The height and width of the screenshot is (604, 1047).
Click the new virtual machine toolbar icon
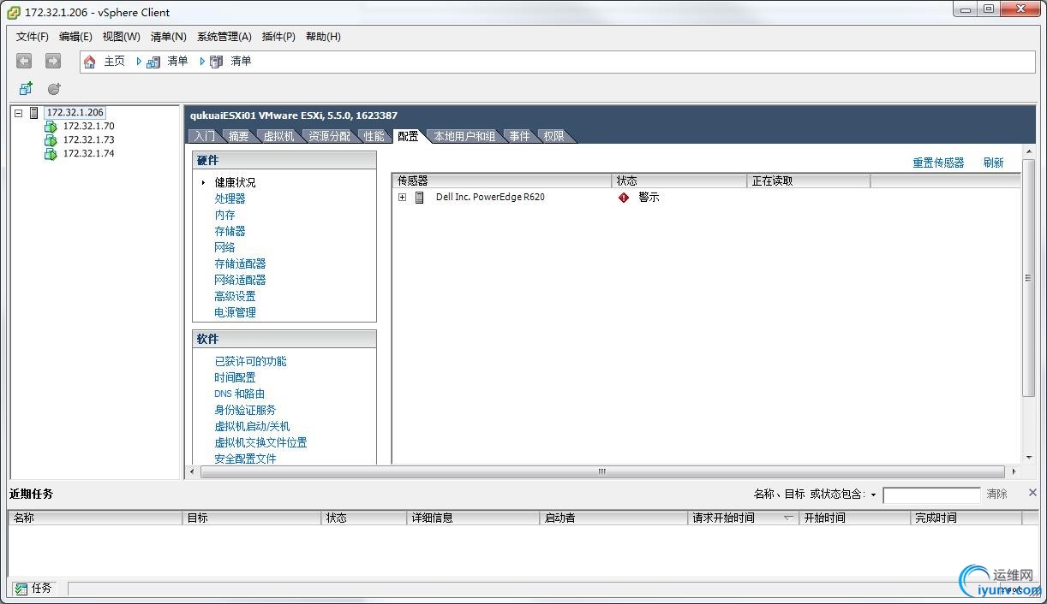click(x=26, y=88)
